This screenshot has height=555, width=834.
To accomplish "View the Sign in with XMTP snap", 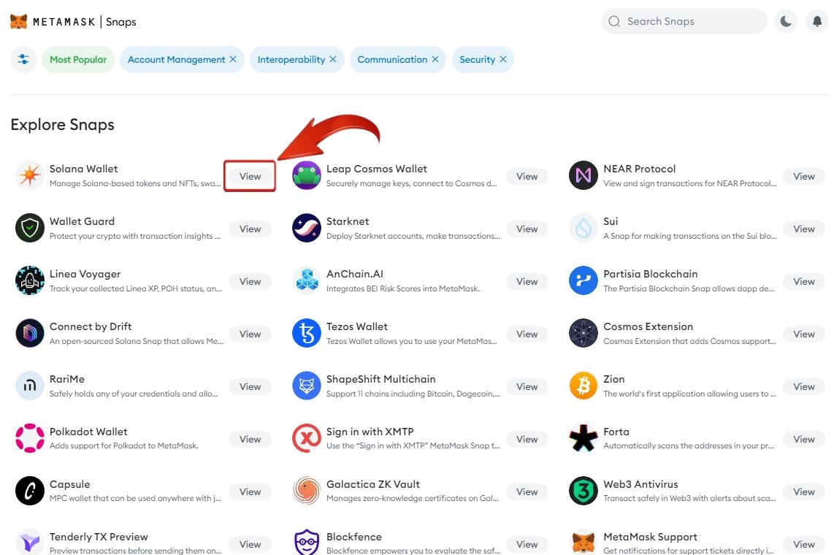I will pyautogui.click(x=527, y=439).
